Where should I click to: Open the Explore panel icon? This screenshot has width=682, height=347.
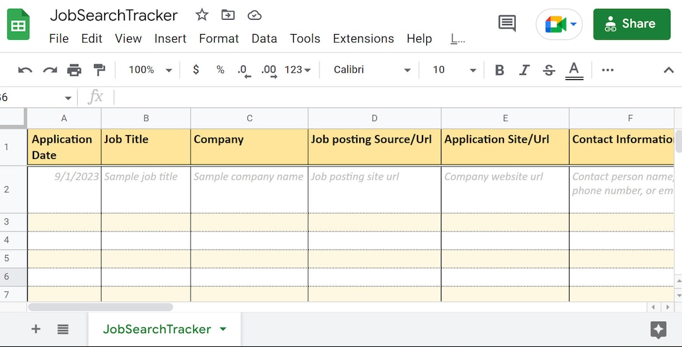point(659,330)
